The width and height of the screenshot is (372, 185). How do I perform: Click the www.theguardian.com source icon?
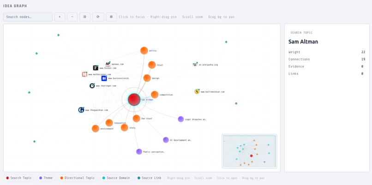[81, 110]
